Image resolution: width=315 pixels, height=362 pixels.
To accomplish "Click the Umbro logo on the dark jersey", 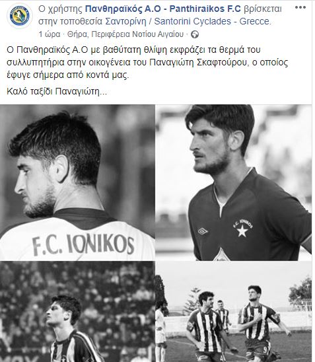I will 203,231.
